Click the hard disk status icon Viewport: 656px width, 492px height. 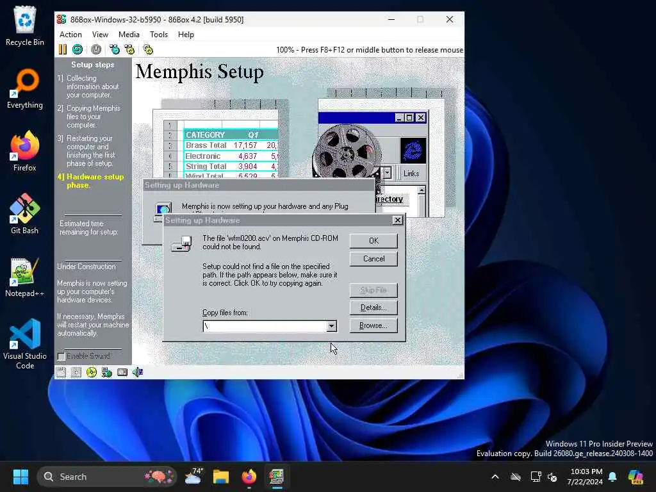pyautogui.click(x=122, y=372)
